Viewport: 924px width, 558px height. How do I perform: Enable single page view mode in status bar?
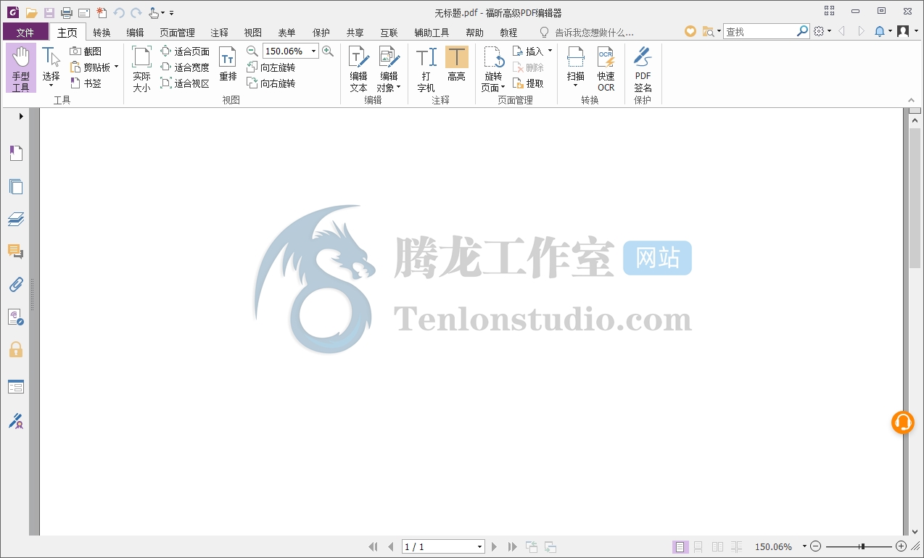click(x=680, y=547)
